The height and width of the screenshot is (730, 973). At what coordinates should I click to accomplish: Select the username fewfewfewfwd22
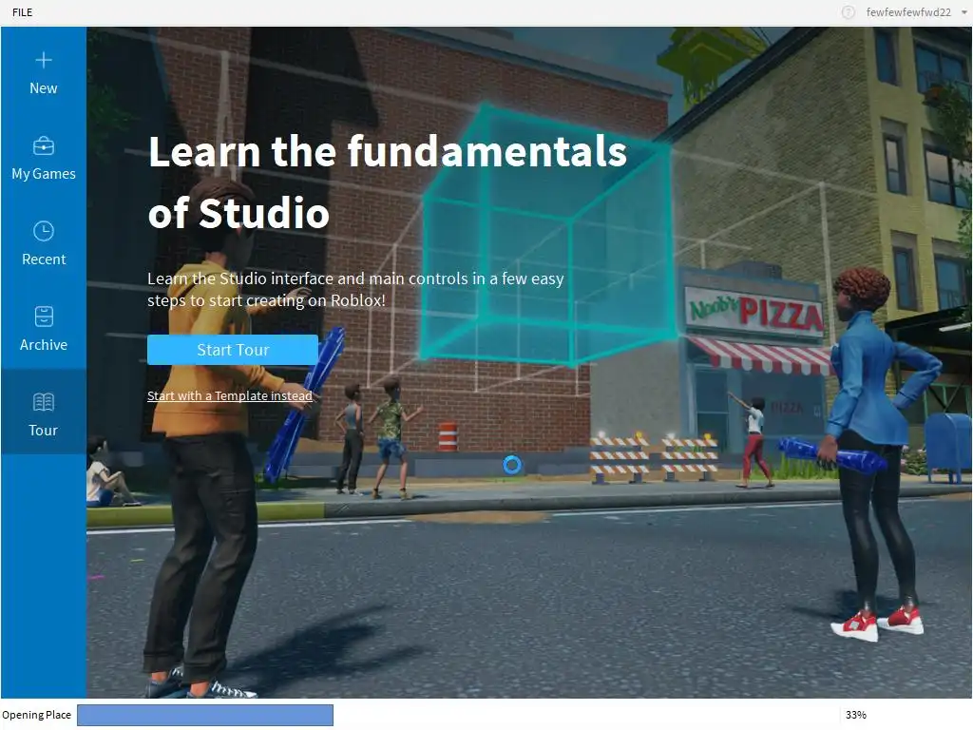pos(908,12)
